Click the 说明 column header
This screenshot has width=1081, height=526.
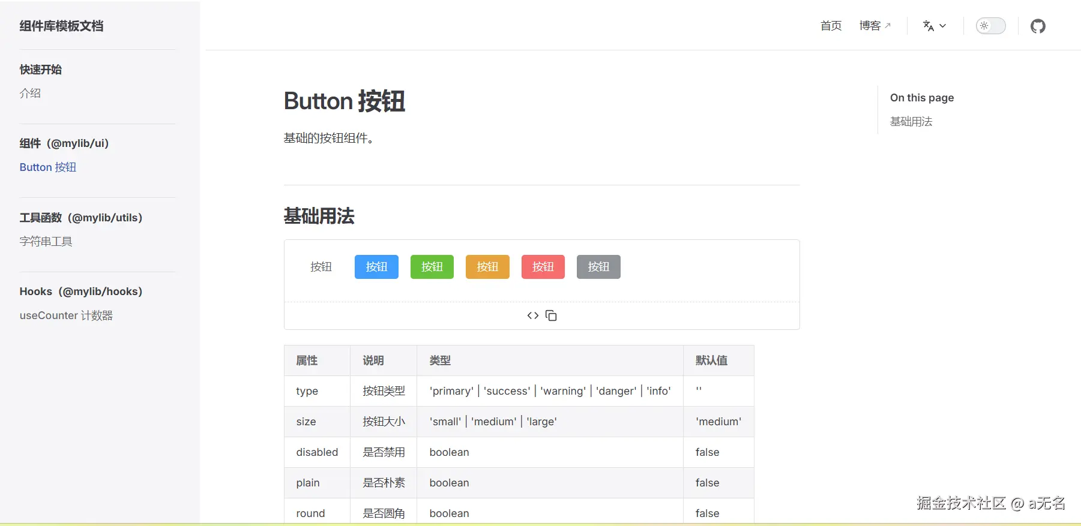384,360
